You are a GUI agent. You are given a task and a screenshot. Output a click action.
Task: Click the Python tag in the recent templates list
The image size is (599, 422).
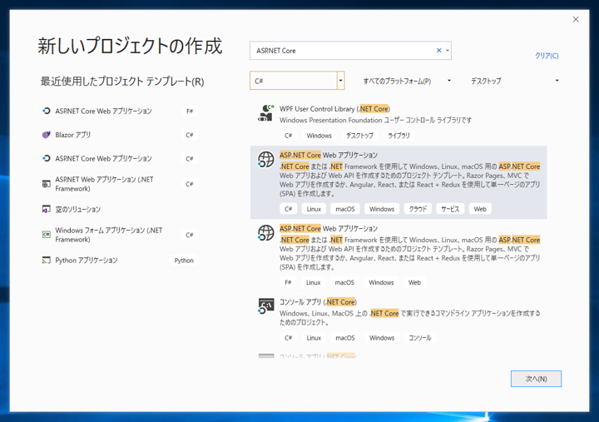184,261
